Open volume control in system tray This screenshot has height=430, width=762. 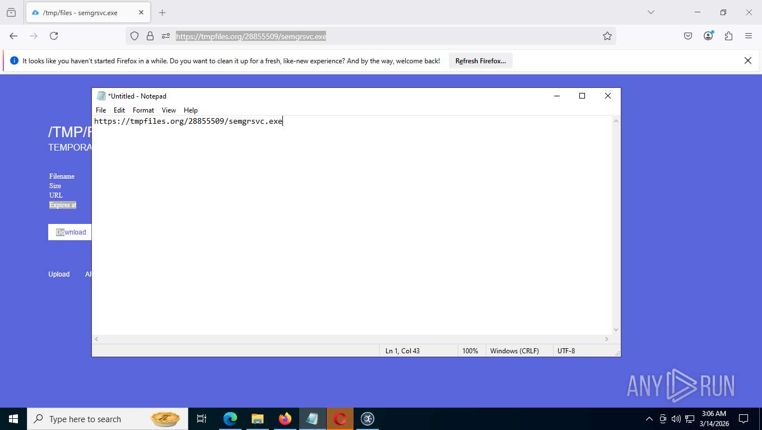676,419
